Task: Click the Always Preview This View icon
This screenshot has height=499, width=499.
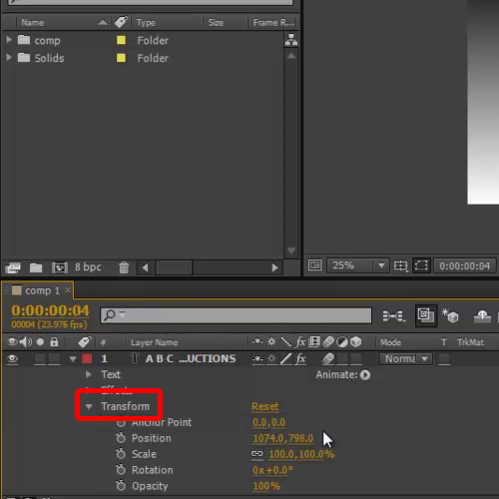Action: (314, 265)
